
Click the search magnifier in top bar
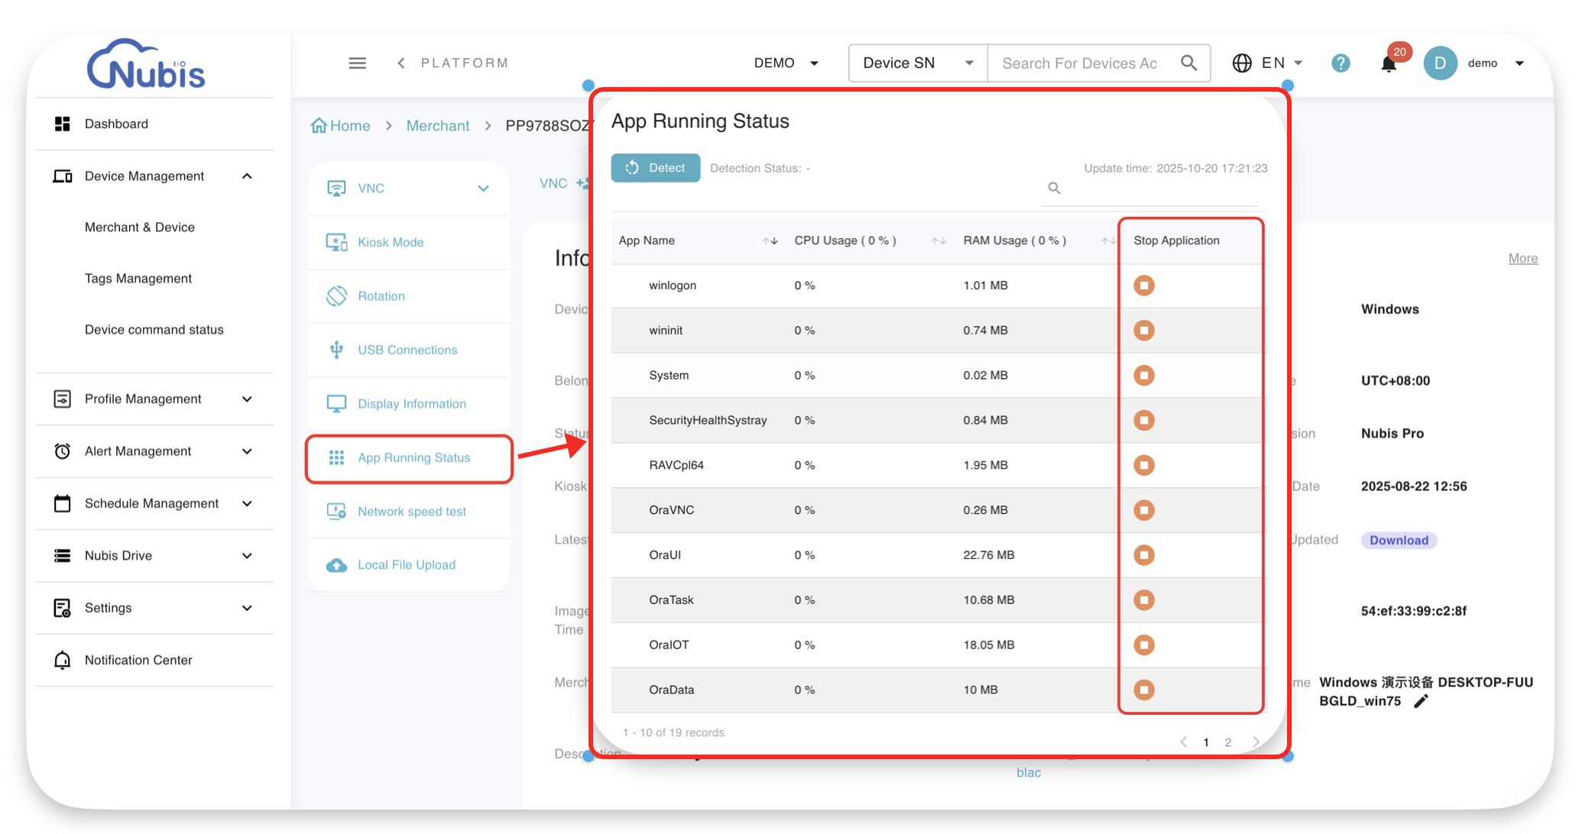click(1188, 63)
